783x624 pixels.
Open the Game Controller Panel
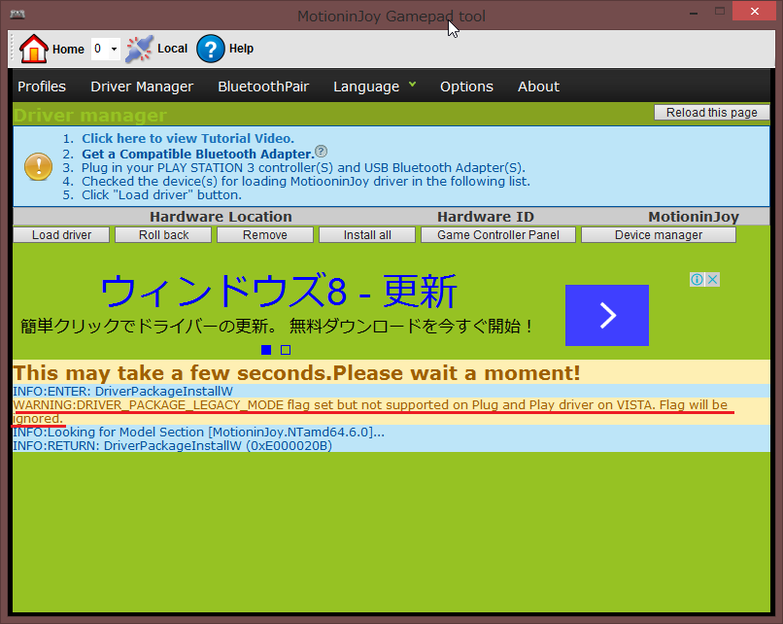[x=498, y=234]
